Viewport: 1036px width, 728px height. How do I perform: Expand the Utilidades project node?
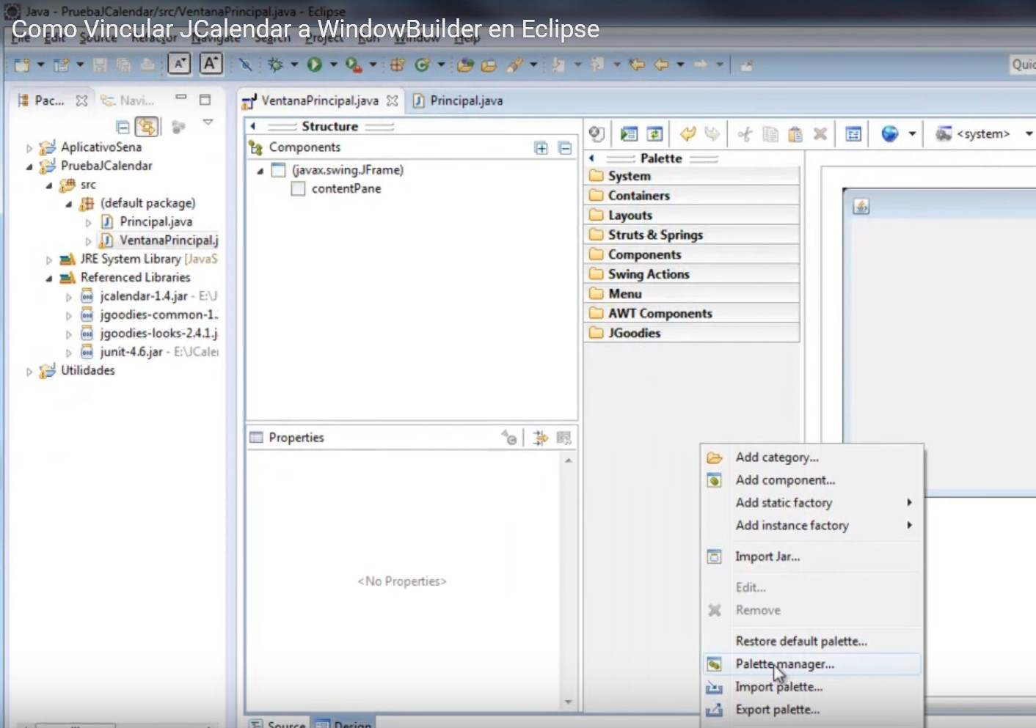(29, 372)
